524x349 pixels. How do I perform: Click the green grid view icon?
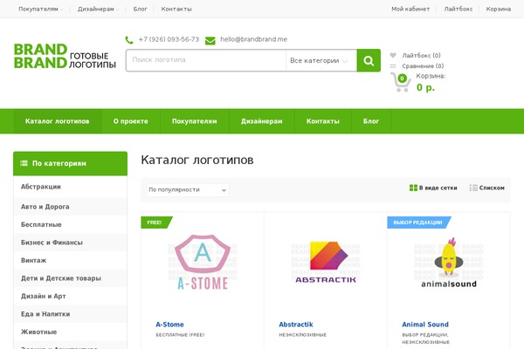pyautogui.click(x=413, y=188)
